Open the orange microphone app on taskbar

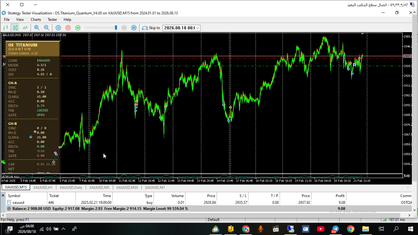click(x=261, y=229)
